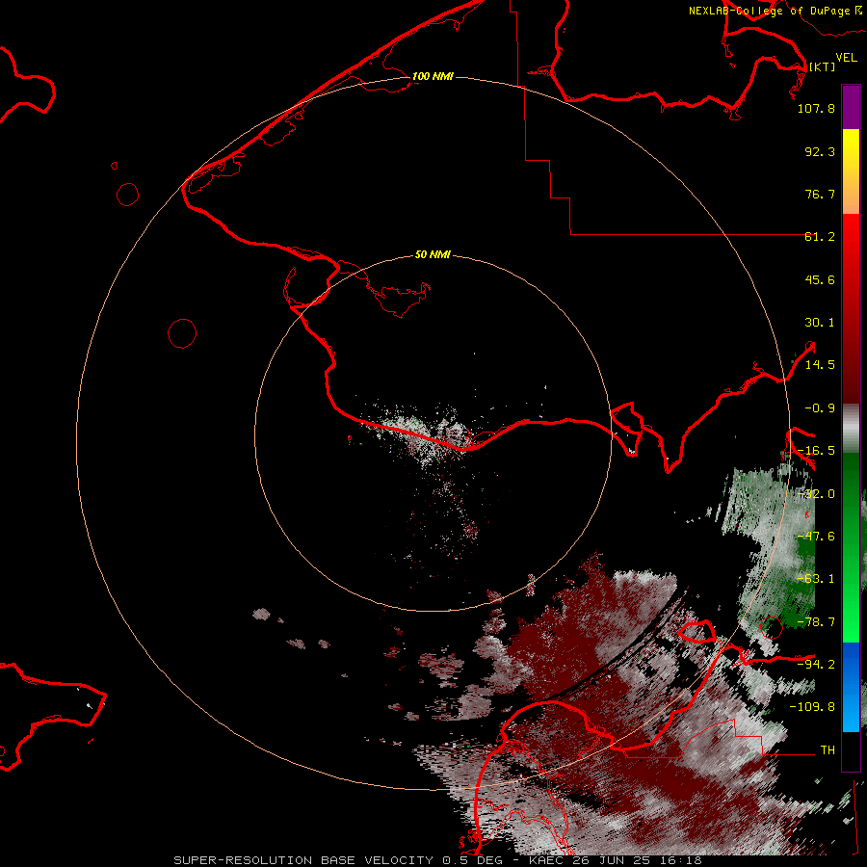This screenshot has height=867, width=867.
Task: Click the TH threshold label on scale
Action: [x=828, y=749]
